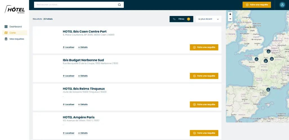Select the Carte sidebar item
Screen dimensions: 289x140
12,33
